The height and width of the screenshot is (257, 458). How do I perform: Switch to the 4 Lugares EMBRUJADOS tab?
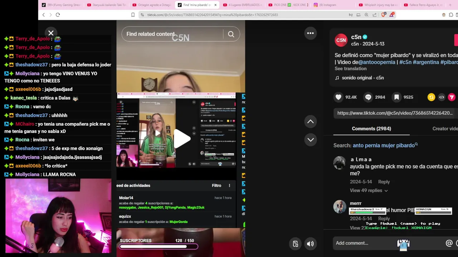pos(242,5)
